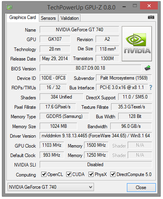The height and width of the screenshot is (199, 163).
Task: Click the Default Clock row Shader N/A field
Action: pyautogui.click(x=140, y=155)
